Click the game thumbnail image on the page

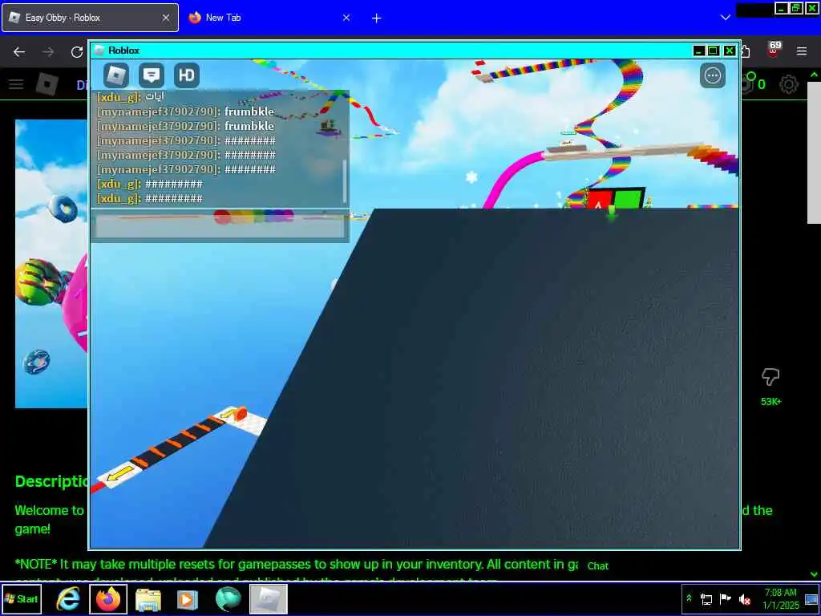(51, 263)
